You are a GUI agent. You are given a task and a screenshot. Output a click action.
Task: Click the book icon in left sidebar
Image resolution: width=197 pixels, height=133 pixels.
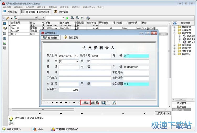(x=5, y=34)
